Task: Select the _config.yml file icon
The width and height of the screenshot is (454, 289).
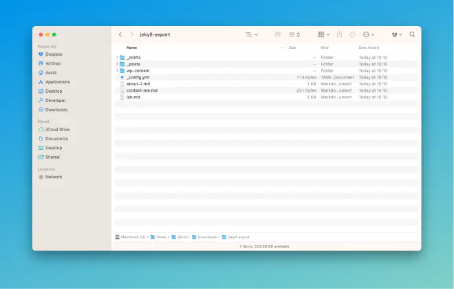Action: [122, 77]
